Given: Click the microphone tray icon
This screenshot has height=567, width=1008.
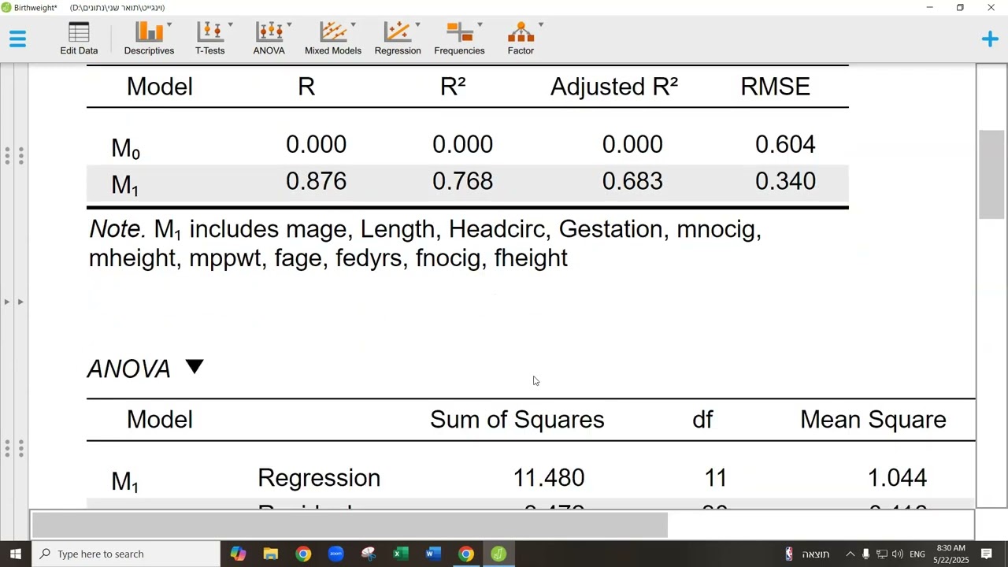Looking at the screenshot, I should [865, 554].
